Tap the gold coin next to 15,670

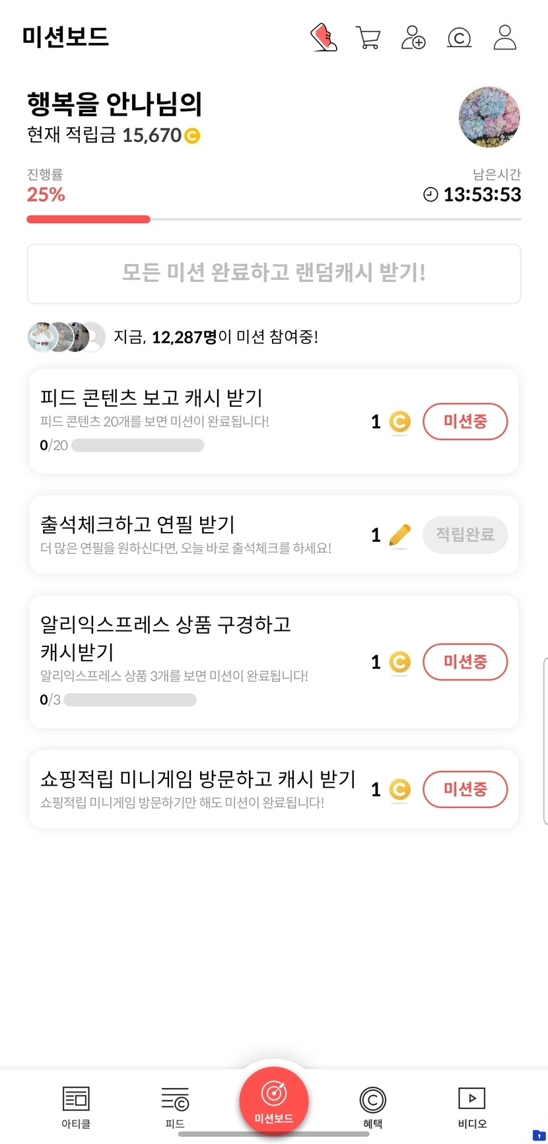tap(191, 136)
